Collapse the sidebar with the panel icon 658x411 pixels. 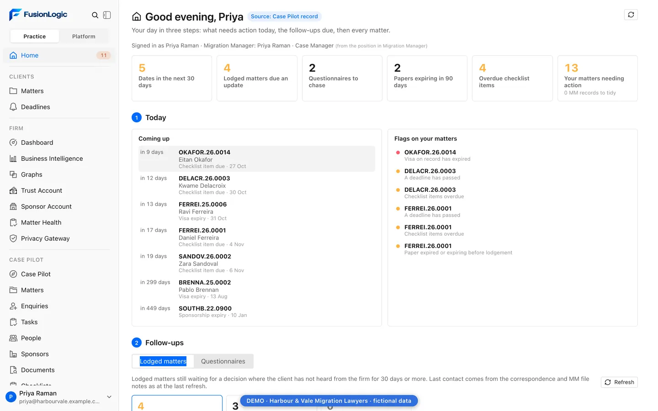click(x=107, y=15)
